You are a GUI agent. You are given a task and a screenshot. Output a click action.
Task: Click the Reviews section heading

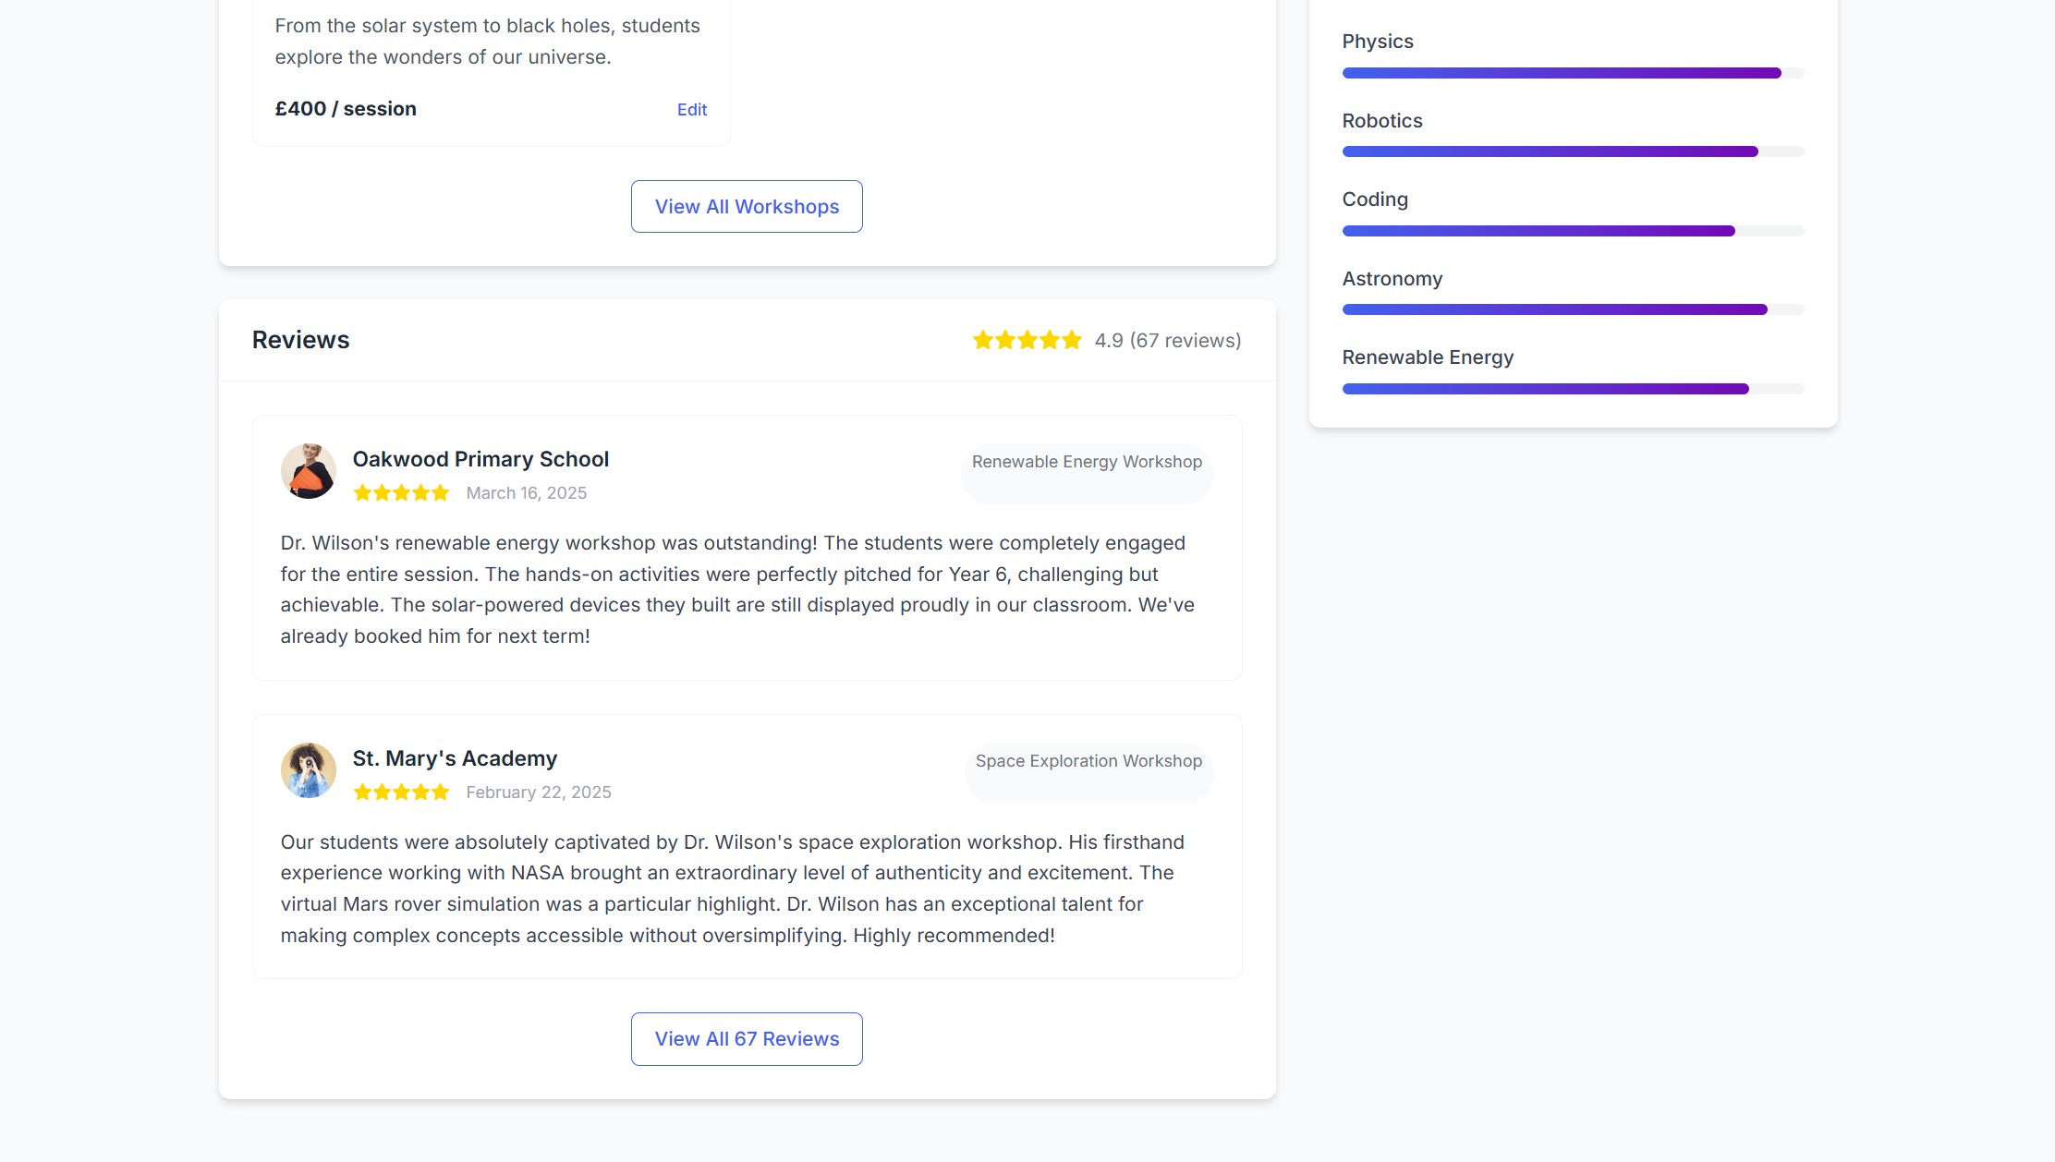[x=301, y=340]
